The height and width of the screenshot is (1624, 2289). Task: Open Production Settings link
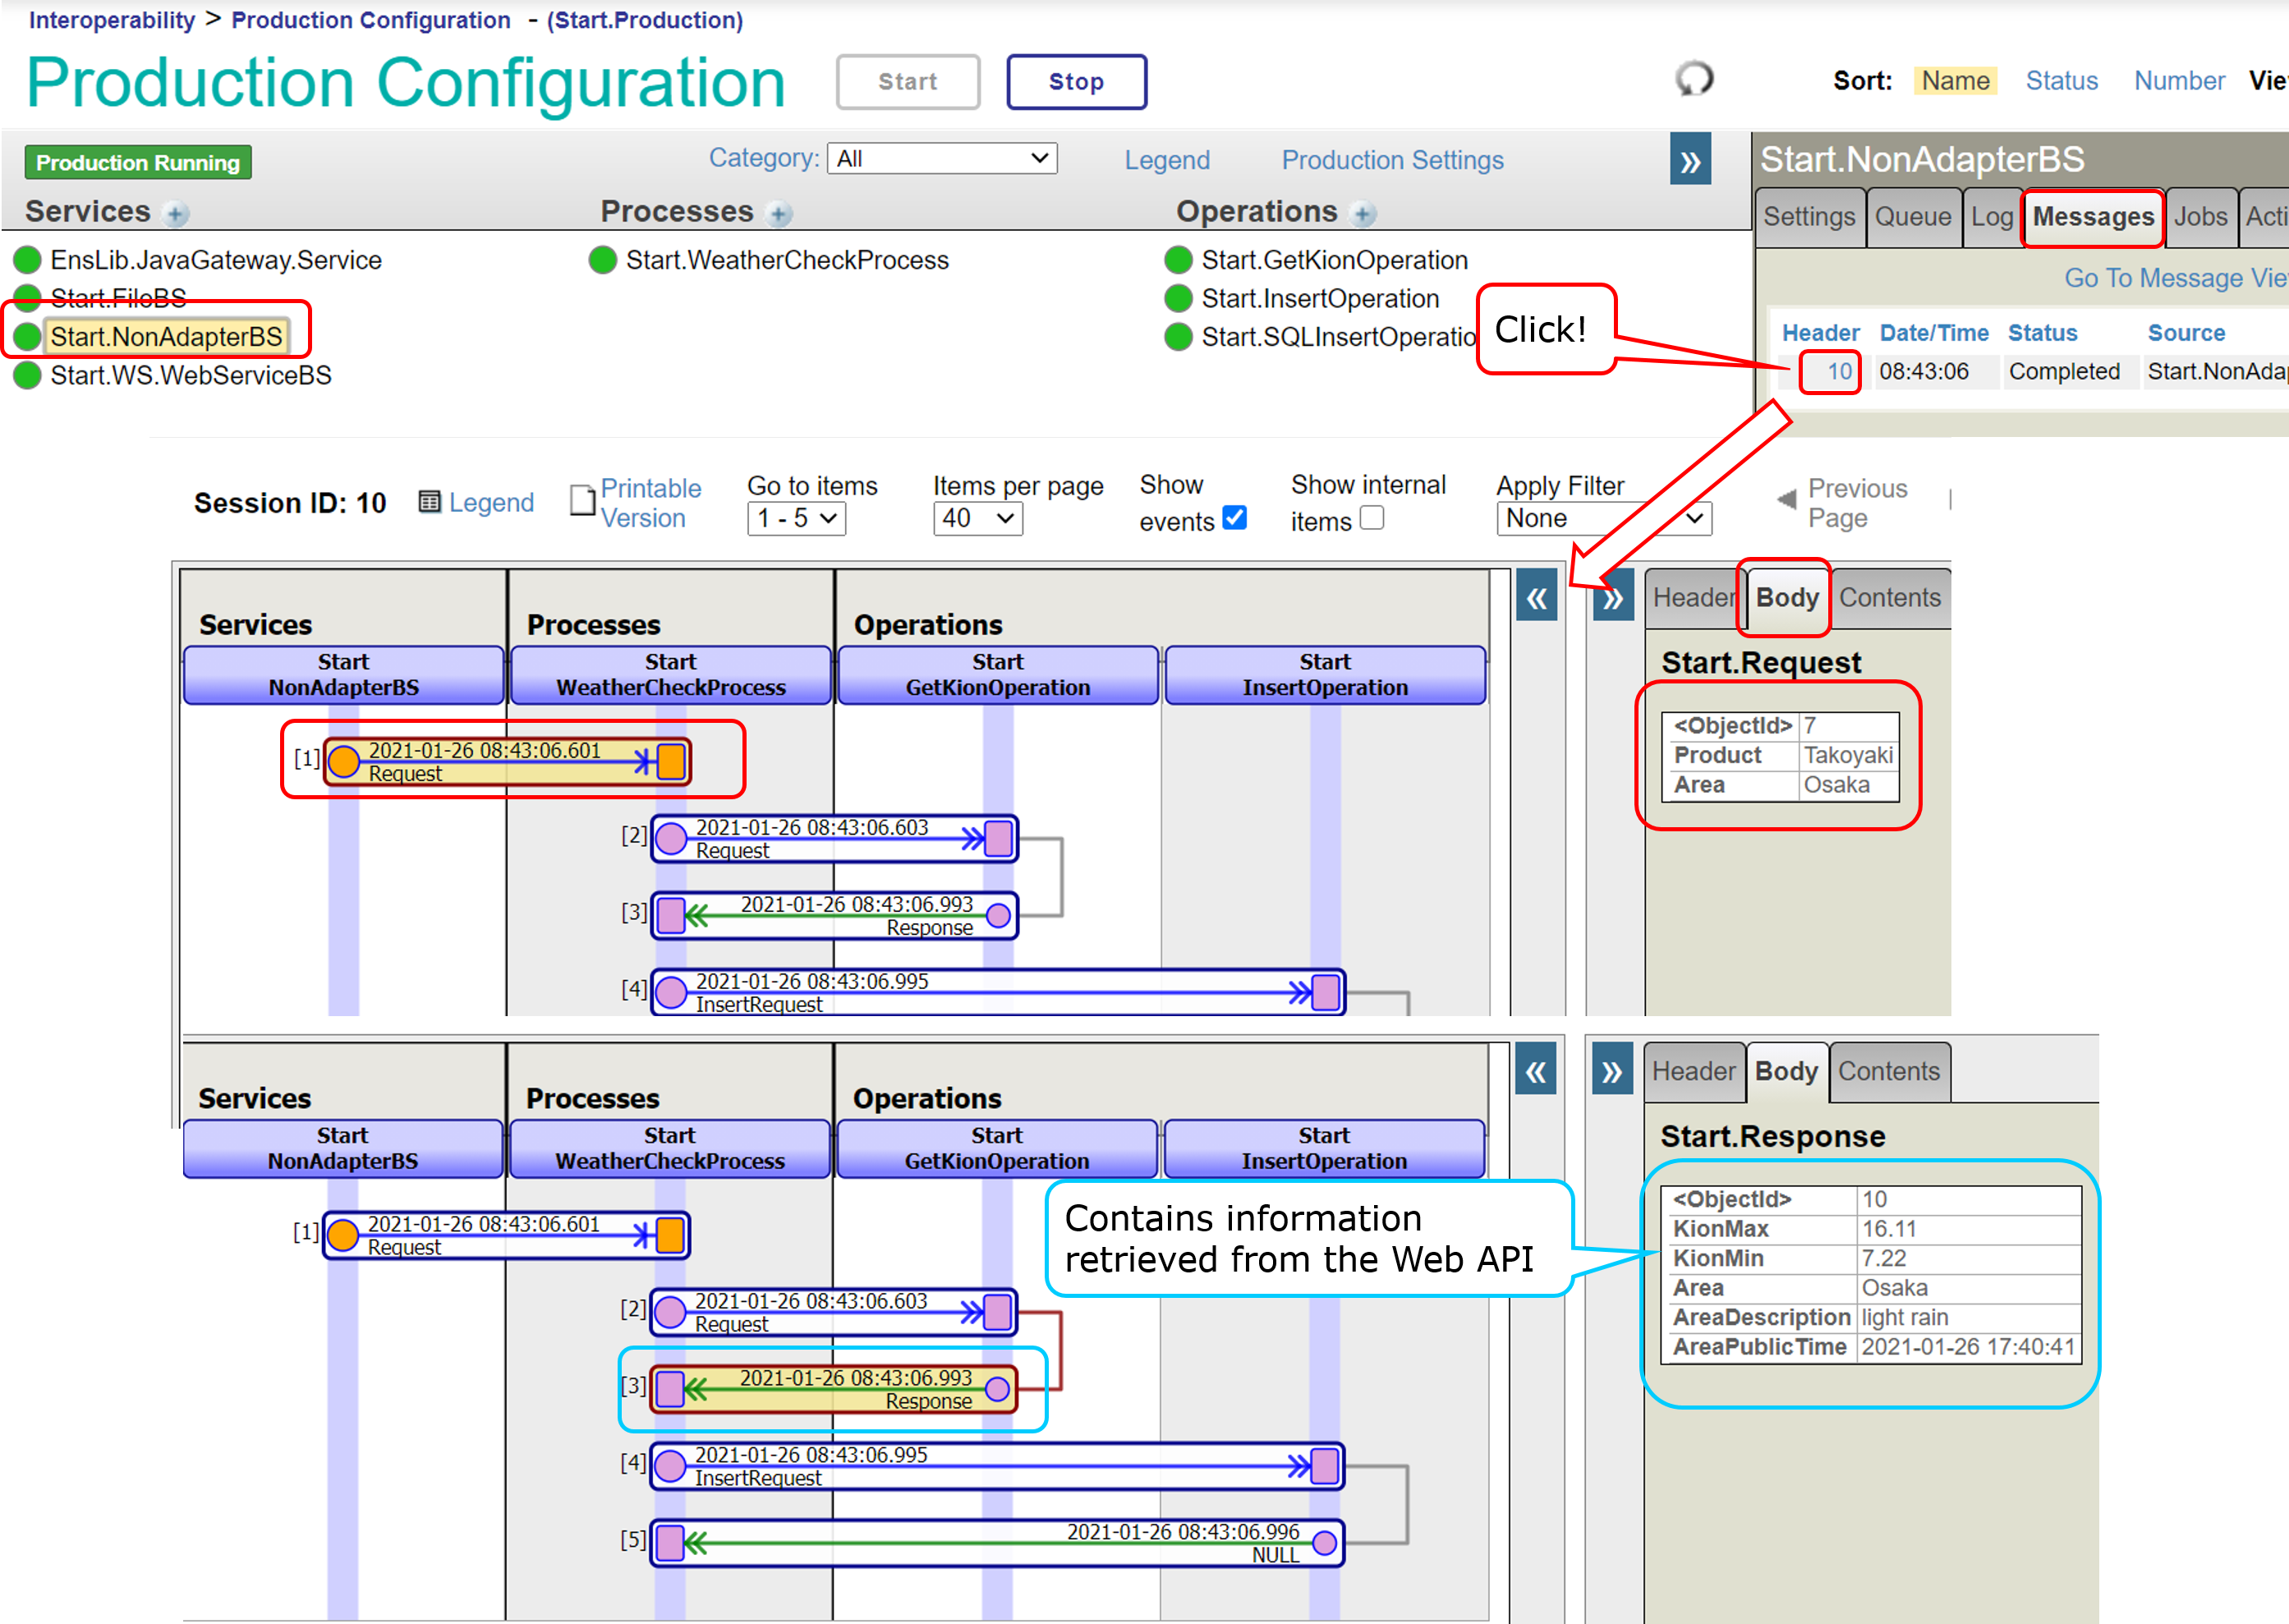1392,160
